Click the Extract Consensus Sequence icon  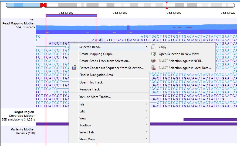74,68
